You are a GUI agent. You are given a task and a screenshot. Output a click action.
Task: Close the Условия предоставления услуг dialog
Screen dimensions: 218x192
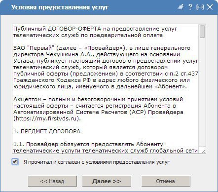point(210,7)
